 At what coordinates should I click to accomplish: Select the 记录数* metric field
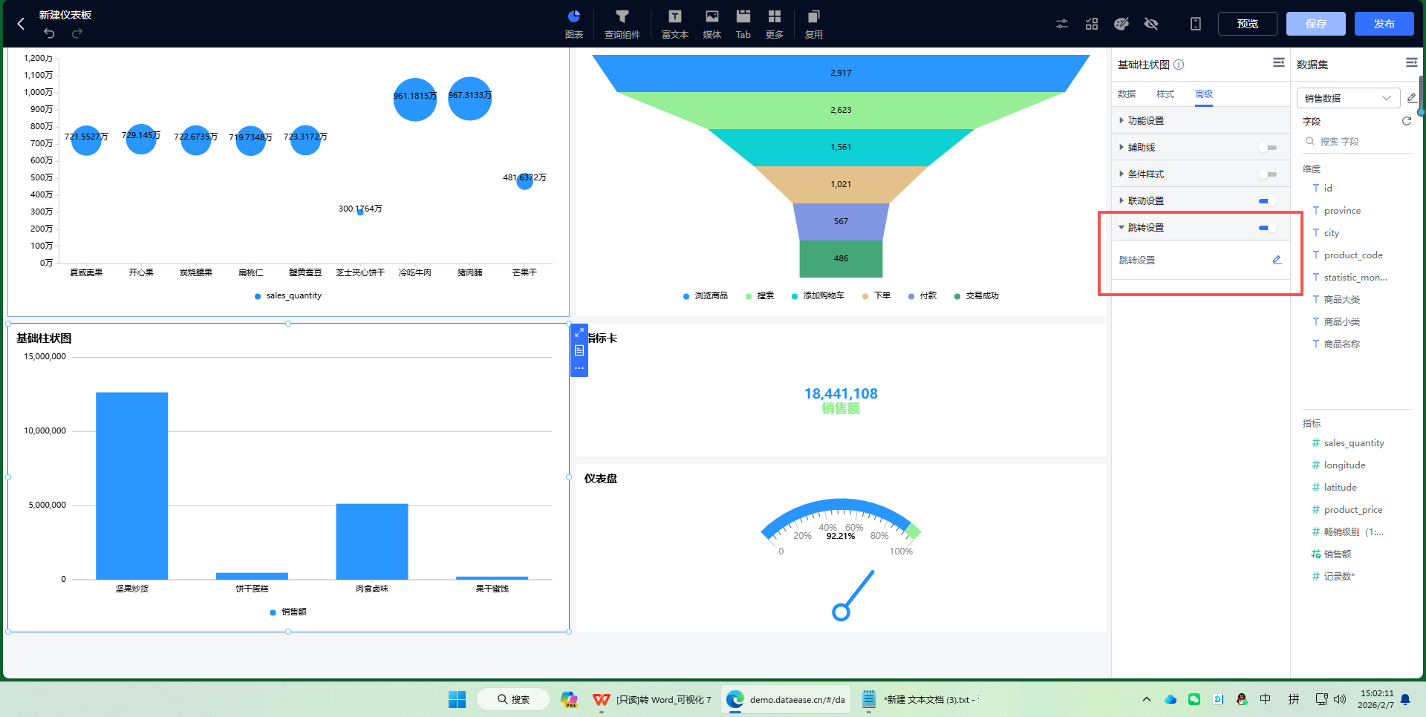point(1338,577)
